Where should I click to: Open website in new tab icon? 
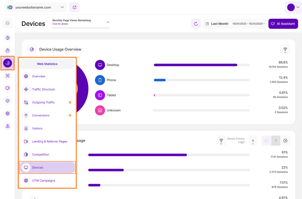tap(74, 7)
